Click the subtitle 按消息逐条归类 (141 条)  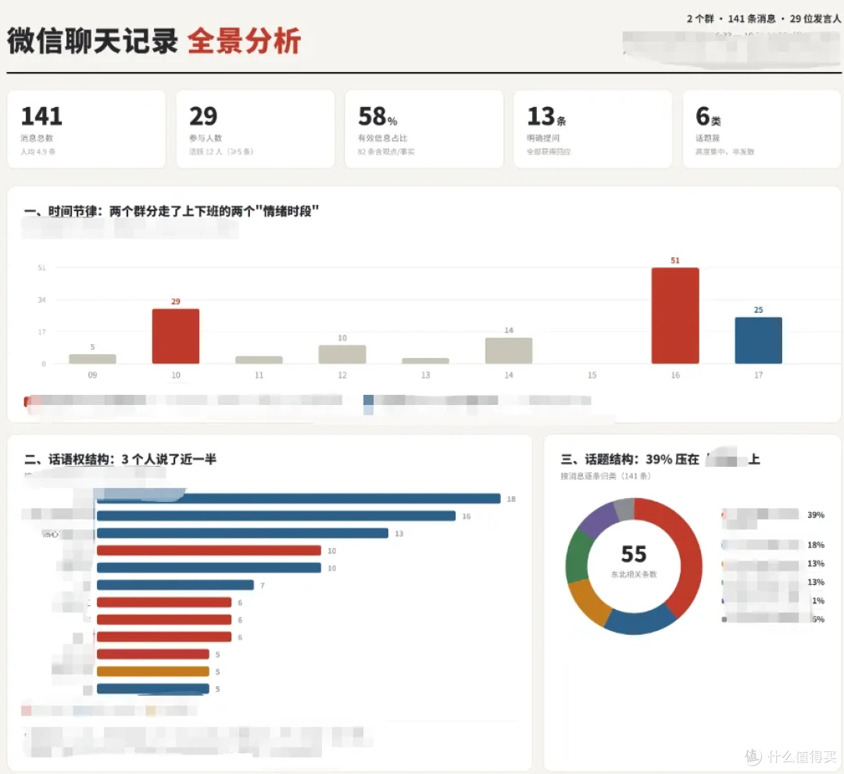(x=606, y=476)
